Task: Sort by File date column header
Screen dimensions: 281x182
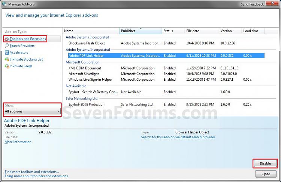Action: [x=202, y=31]
